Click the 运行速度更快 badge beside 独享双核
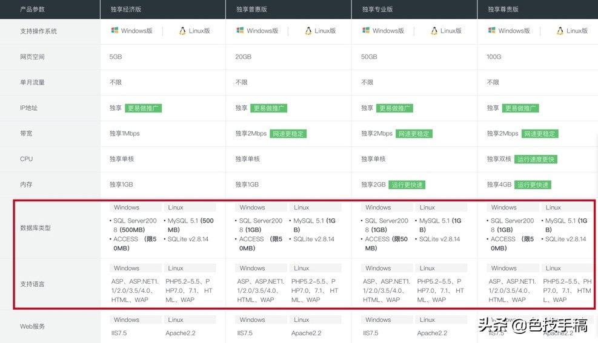Screen dimensions: 598x343 536,159
